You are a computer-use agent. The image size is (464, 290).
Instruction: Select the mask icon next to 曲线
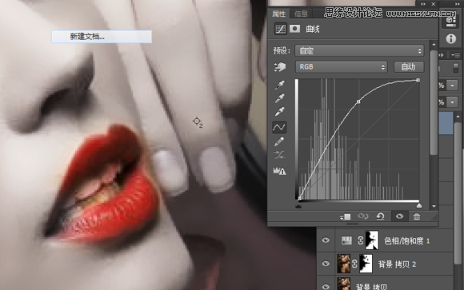point(294,29)
